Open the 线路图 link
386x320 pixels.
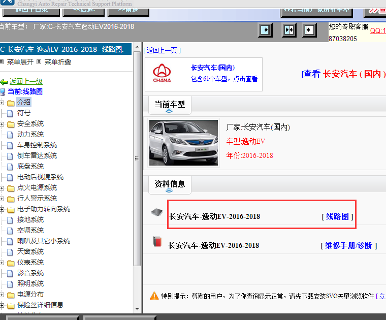(338, 216)
